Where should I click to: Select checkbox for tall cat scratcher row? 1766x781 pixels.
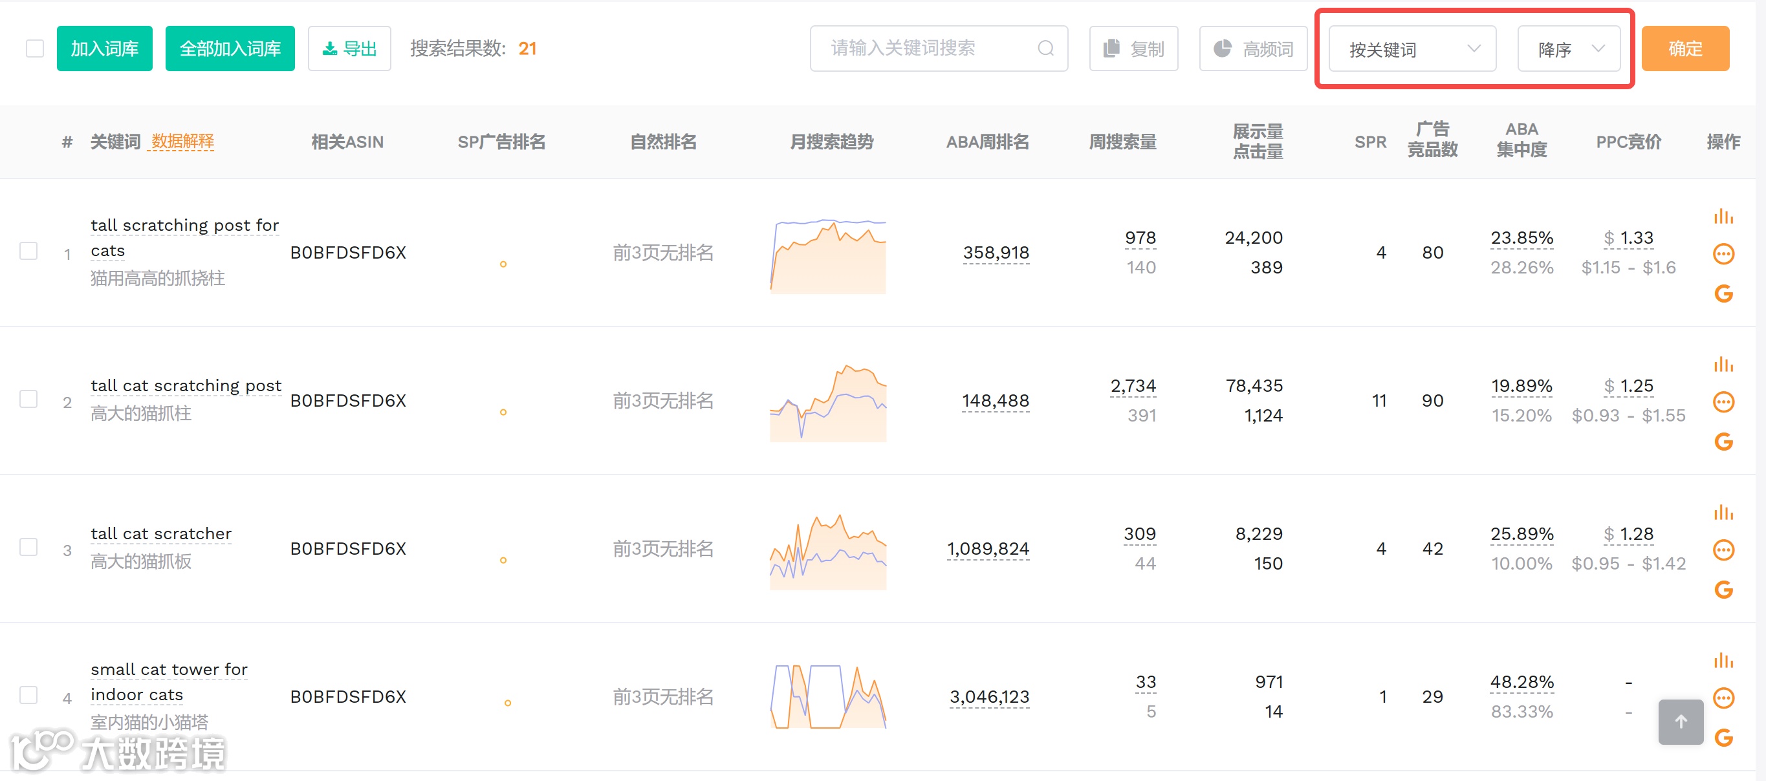click(x=29, y=548)
